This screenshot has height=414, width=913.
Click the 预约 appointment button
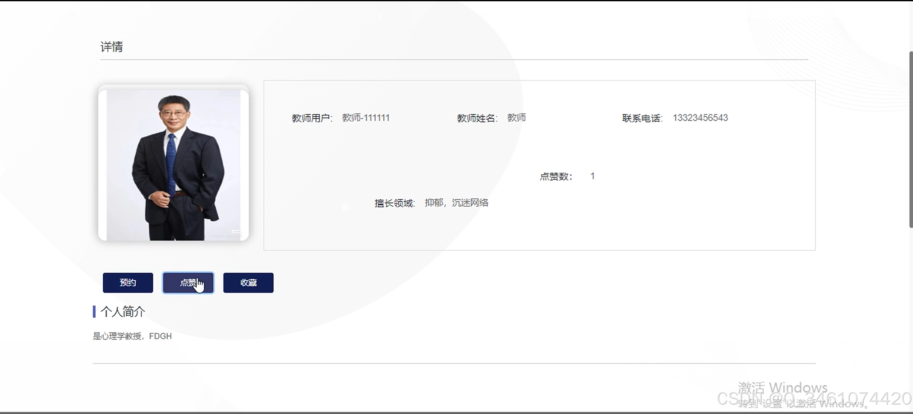[x=127, y=282]
